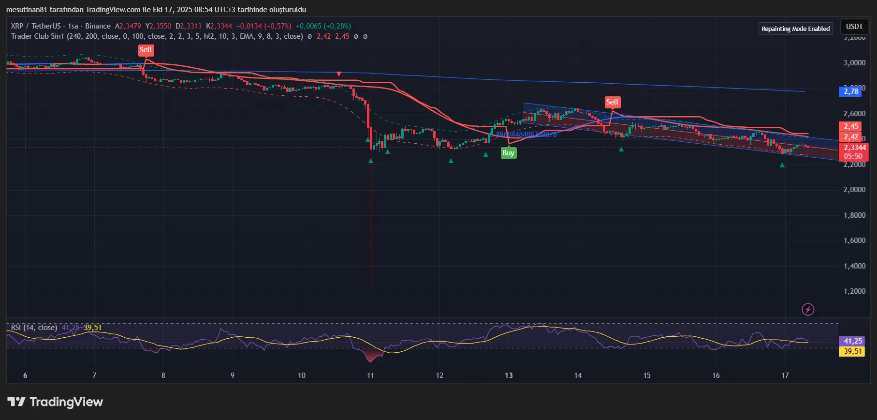Click the 3,0000 level on price axis

[854, 63]
